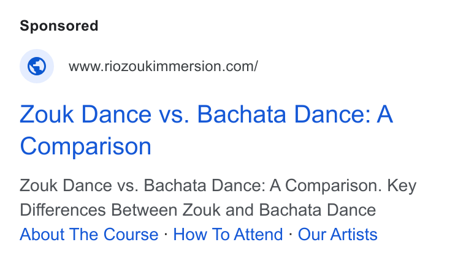Click the word Comparison in the blue headline

(x=86, y=146)
